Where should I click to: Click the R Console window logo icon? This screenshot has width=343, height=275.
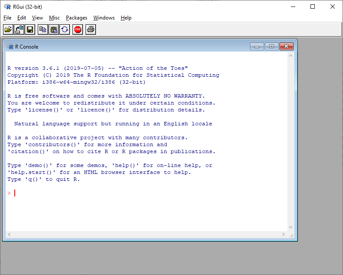pos(10,46)
